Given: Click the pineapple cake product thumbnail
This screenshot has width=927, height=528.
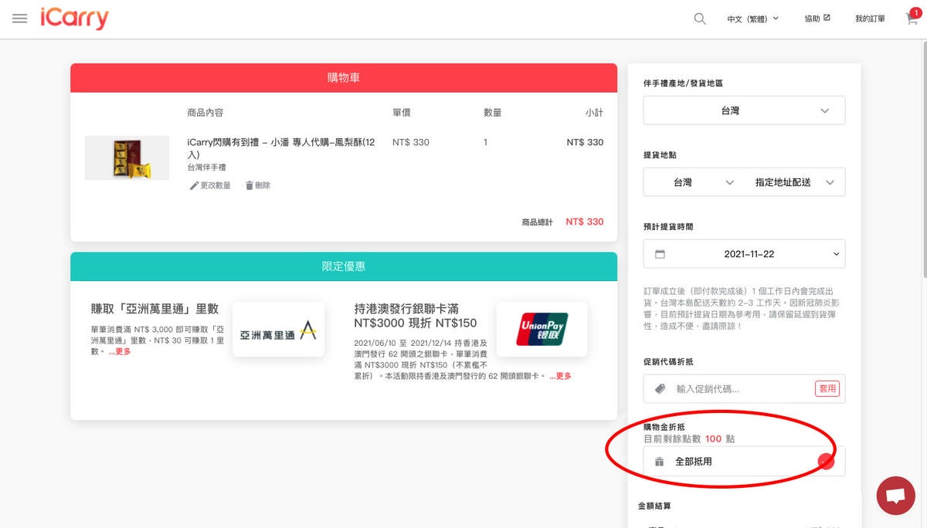Looking at the screenshot, I should coord(127,158).
